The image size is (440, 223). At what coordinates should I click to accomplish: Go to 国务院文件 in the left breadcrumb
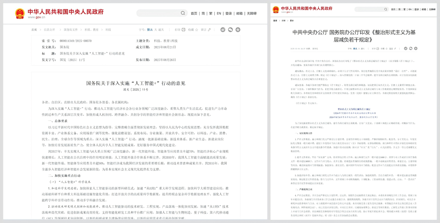point(71,30)
